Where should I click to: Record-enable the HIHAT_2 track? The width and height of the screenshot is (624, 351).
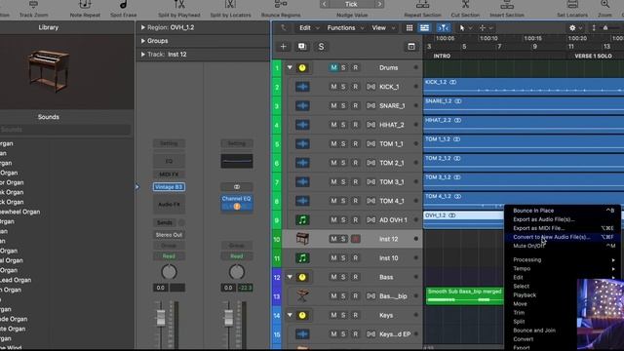pos(355,125)
